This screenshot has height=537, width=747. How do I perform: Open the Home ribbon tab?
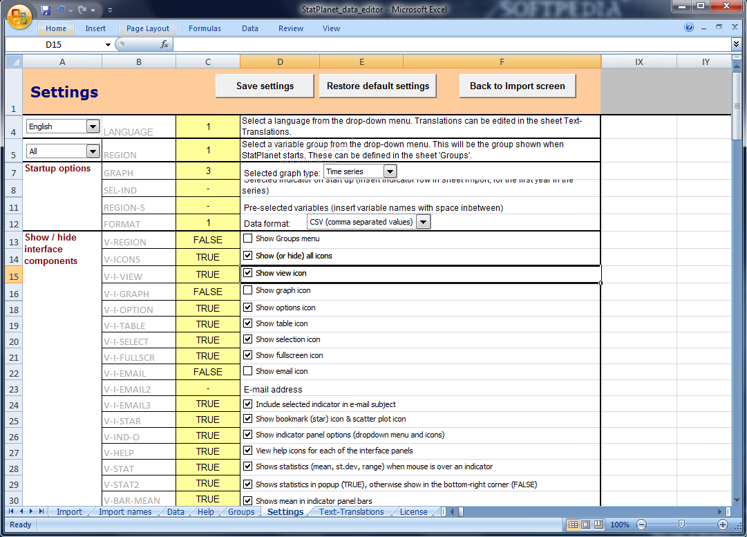coord(56,28)
